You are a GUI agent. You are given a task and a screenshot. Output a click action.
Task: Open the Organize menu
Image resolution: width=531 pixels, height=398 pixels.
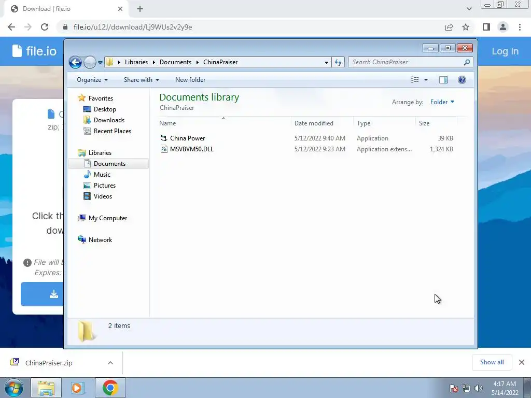click(x=92, y=80)
